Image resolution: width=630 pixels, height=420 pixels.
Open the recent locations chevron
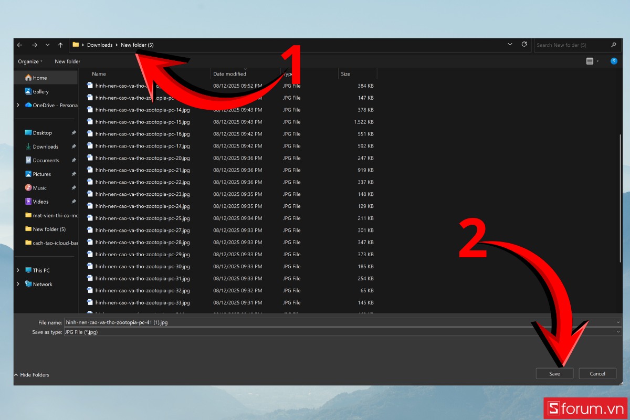48,45
